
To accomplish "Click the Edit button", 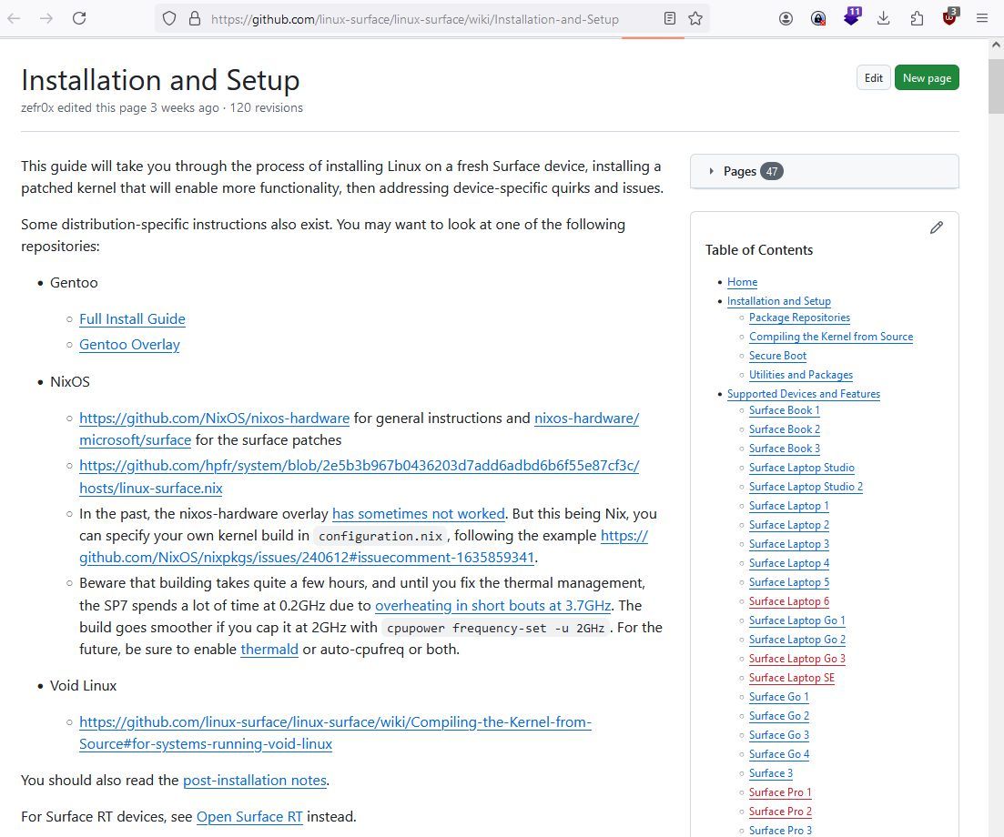I will click(x=873, y=78).
